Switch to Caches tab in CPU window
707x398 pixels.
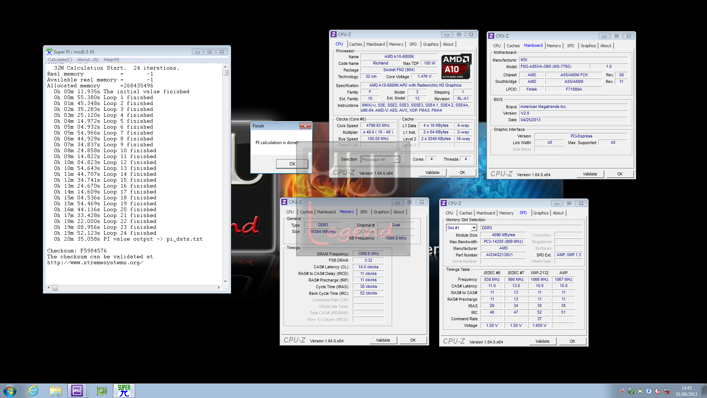click(355, 44)
